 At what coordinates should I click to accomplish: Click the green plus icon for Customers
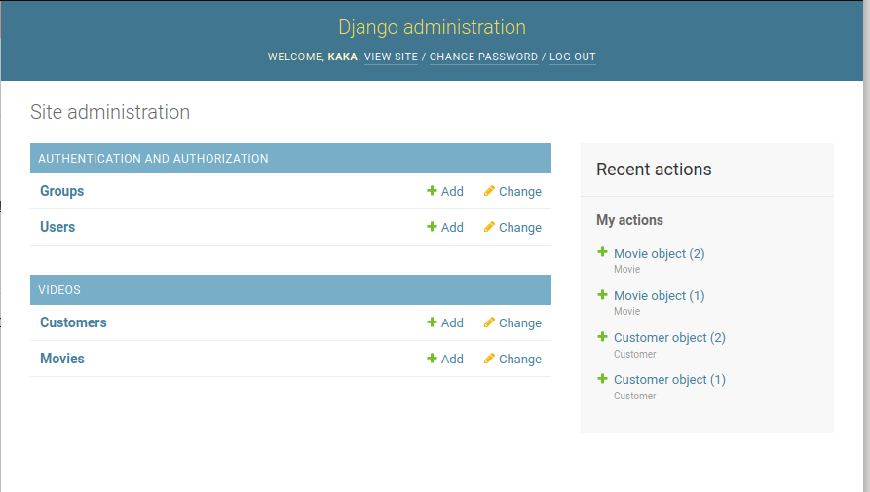tap(432, 322)
